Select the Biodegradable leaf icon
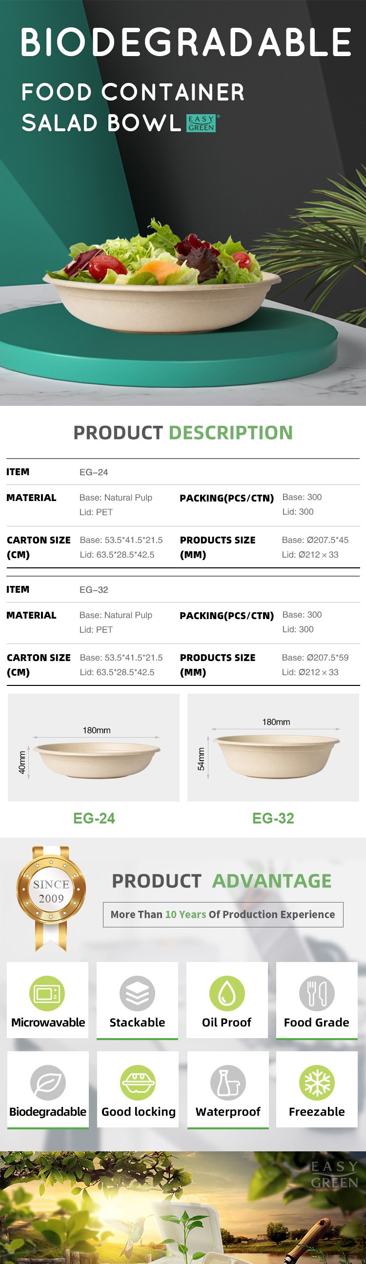The width and height of the screenshot is (366, 1264). tap(48, 1083)
